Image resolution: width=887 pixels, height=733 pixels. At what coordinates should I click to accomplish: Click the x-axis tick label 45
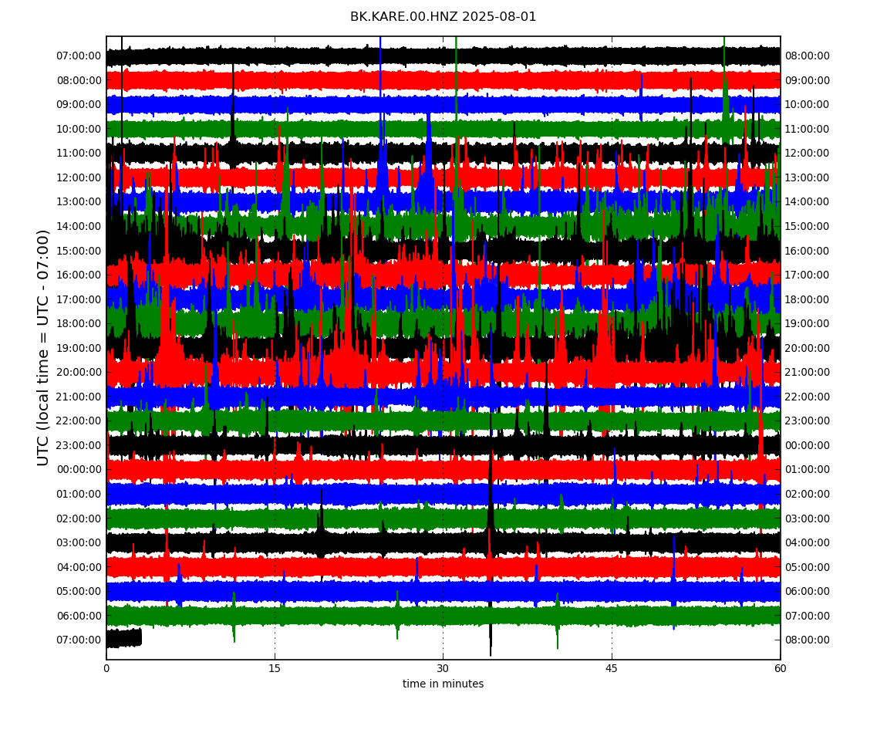[612, 668]
